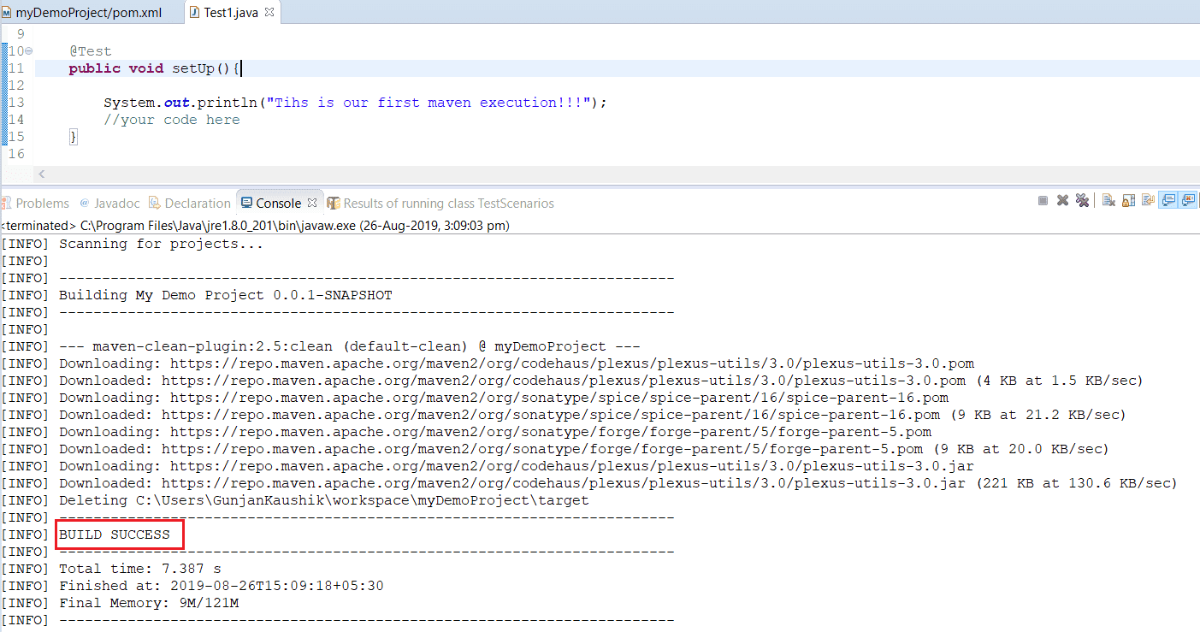Select the Console tab
The width and height of the screenshot is (1200, 632).
279,203
